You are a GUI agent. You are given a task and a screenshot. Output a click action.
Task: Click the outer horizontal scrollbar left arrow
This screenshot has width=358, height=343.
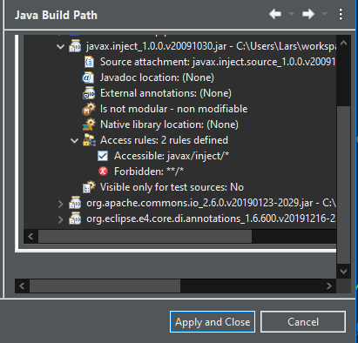pyautogui.click(x=22, y=286)
